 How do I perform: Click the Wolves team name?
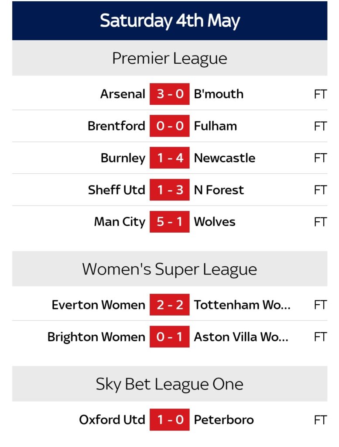click(214, 222)
